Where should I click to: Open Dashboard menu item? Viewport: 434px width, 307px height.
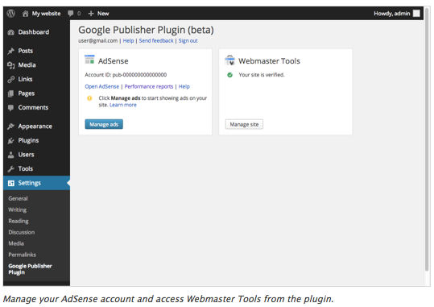(34, 32)
